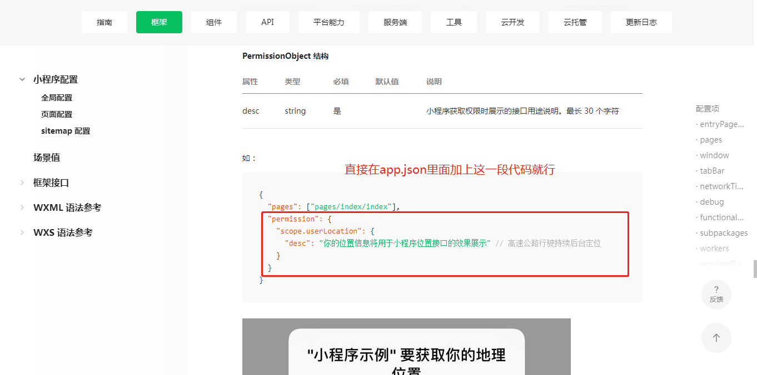
Task: Click the desc table cell
Action: pyautogui.click(x=251, y=111)
